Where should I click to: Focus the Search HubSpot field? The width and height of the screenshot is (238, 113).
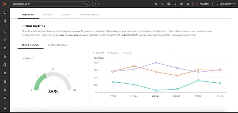[x=50, y=4]
